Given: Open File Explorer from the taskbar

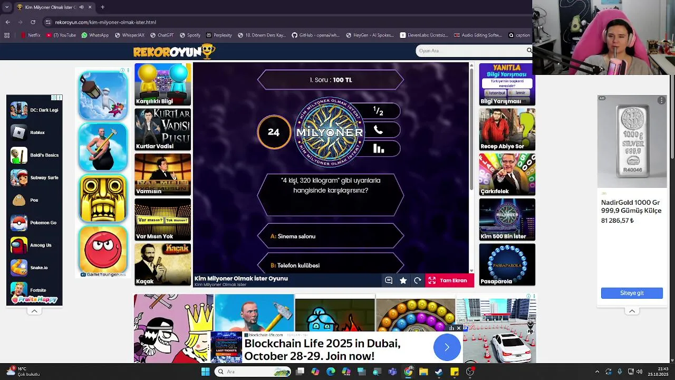Looking at the screenshot, I should pos(423,372).
